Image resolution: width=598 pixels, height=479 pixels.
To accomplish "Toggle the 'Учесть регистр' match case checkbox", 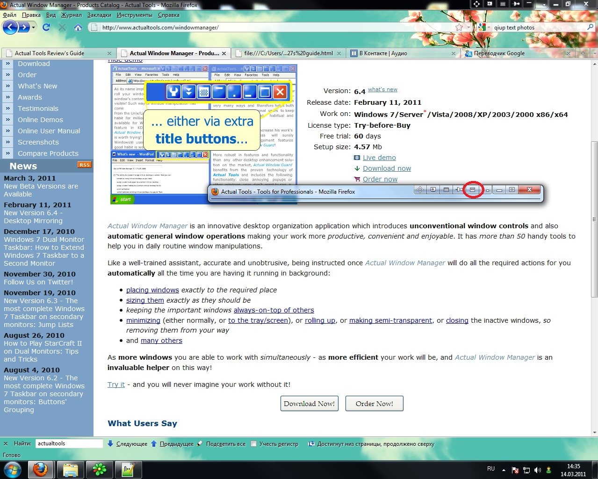I will [253, 444].
